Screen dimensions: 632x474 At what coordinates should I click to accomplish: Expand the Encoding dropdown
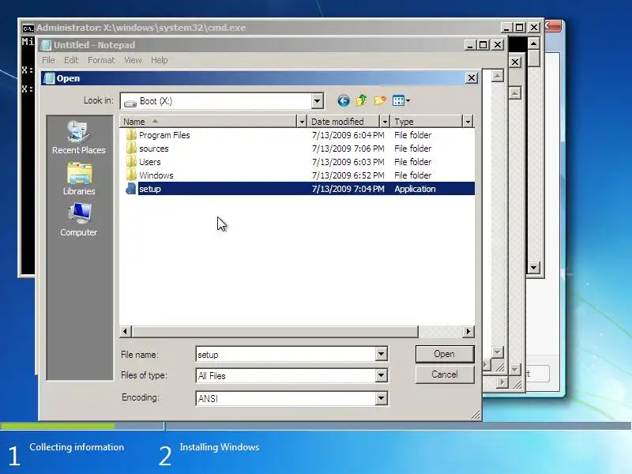pos(381,398)
